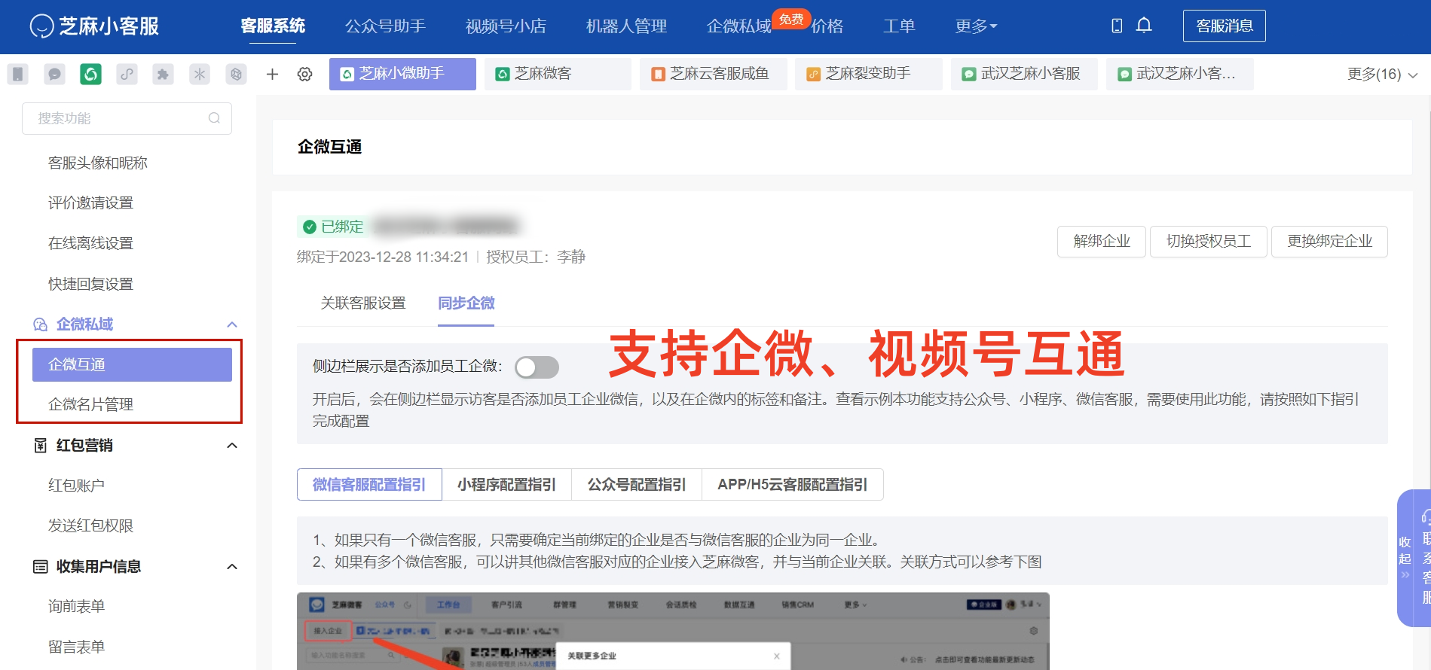Viewport: 1431px width, 670px height.
Task: Open 客服头像和昵称 in sidebar
Action: 98,163
